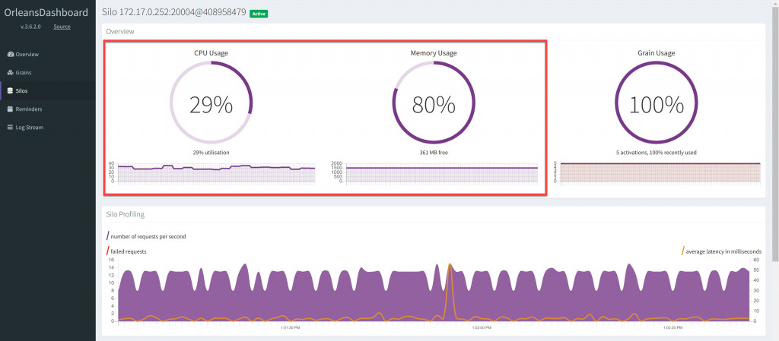Screen dimensions: 779x341
Task: Open the Grains menu item
Action: [x=48, y=73]
